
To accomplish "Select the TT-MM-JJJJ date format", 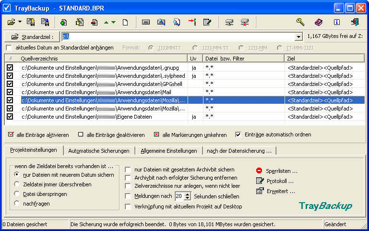I will [279, 48].
